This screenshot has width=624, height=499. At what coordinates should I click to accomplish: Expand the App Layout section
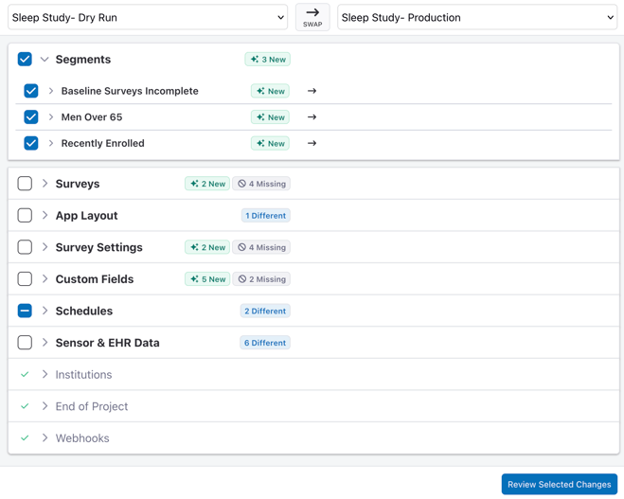click(x=45, y=216)
